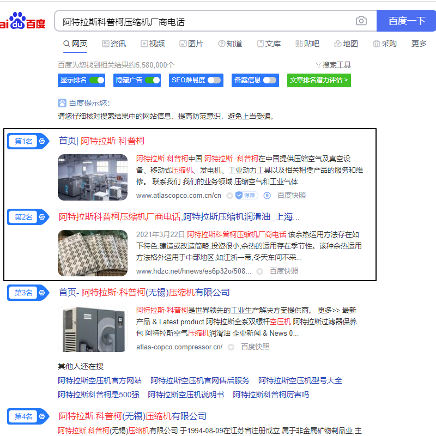Open the 采购 tab
436x436 pixels.
(385, 44)
